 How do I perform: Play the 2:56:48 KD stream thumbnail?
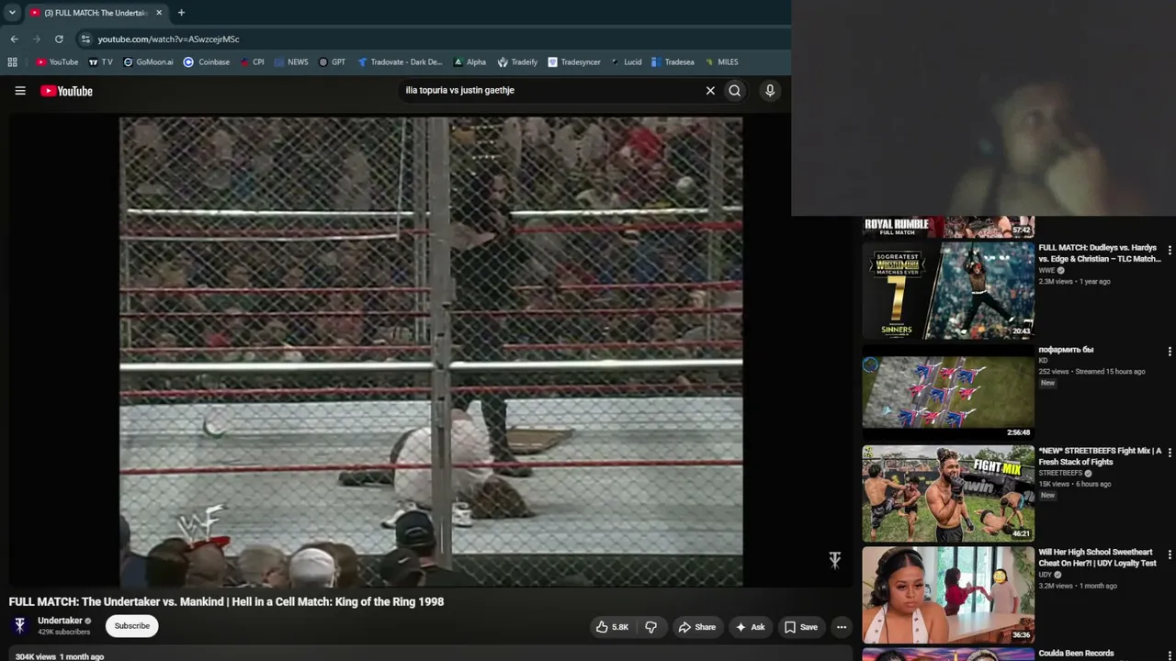coord(948,391)
